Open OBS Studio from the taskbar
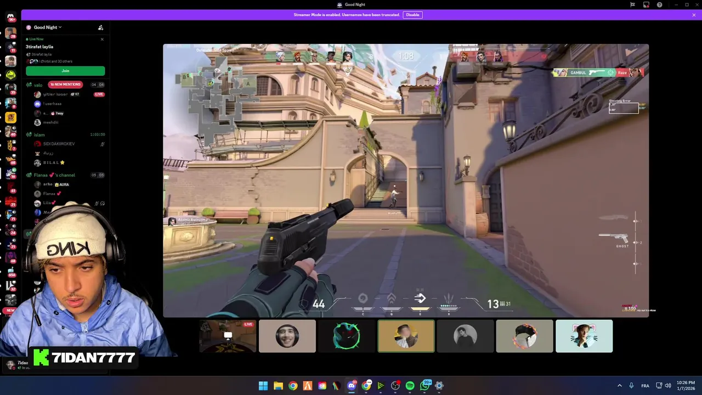Viewport: 702px width, 395px height. 395,386
